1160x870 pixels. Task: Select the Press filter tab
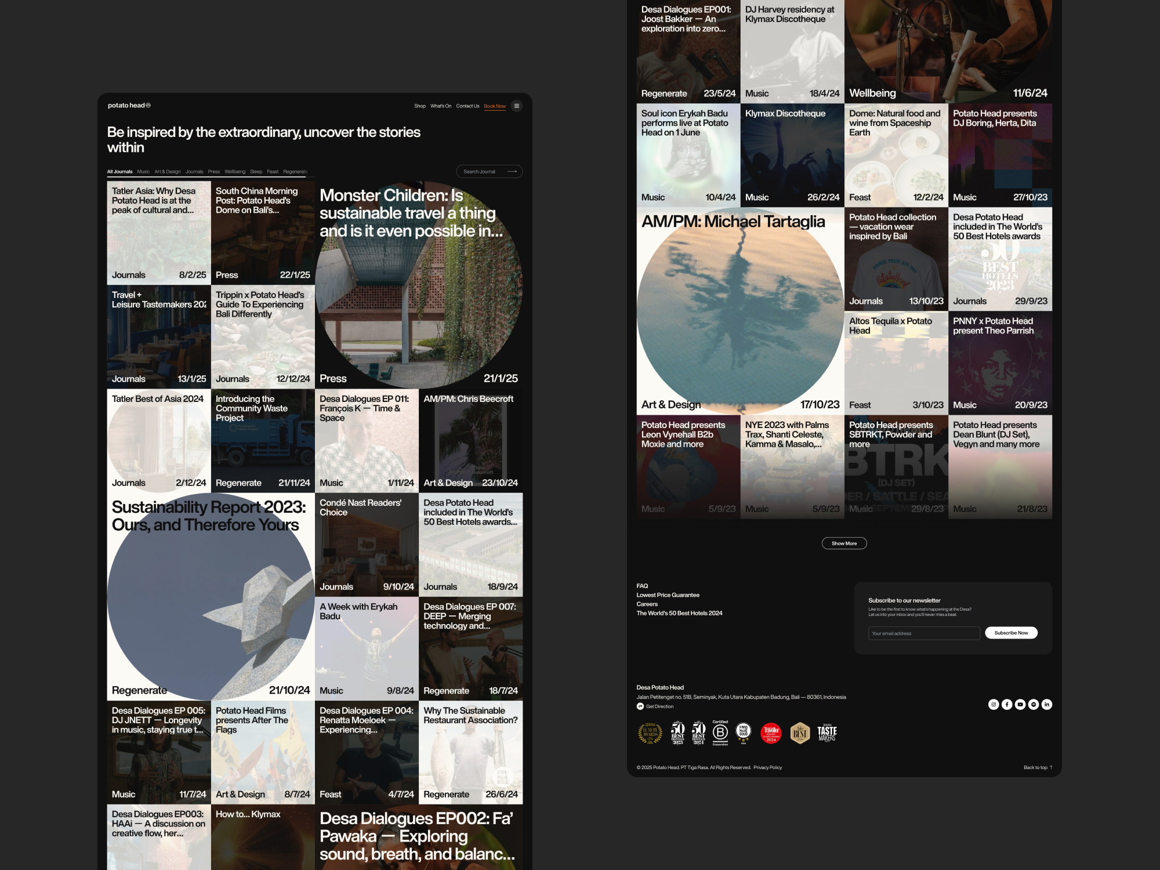pyautogui.click(x=214, y=172)
